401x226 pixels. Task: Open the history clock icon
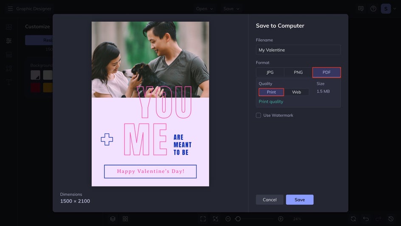click(391, 219)
